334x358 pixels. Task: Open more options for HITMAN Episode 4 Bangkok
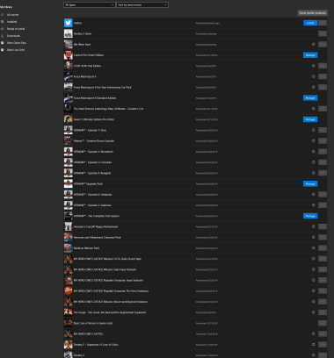323,173
